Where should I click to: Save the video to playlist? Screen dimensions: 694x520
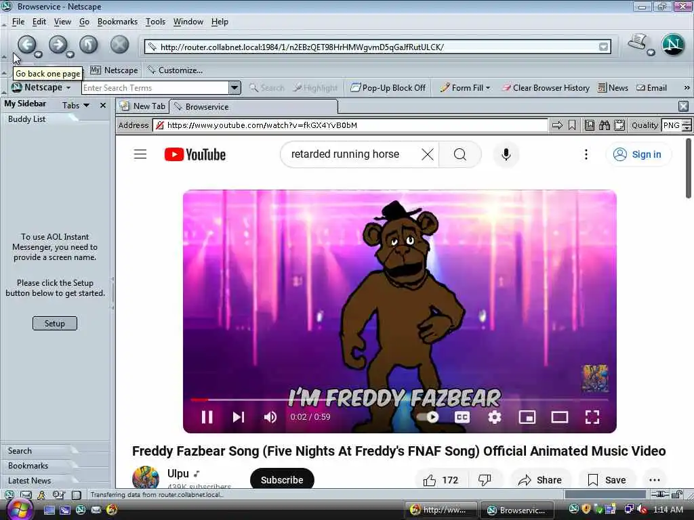607,480
